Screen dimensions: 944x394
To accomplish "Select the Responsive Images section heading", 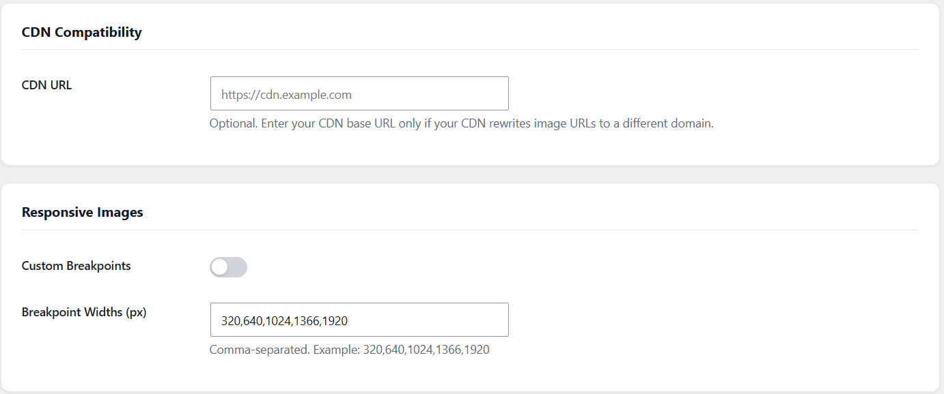I will pyautogui.click(x=83, y=212).
